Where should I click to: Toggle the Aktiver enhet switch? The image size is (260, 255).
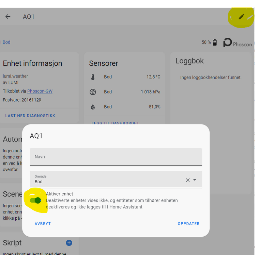[x=35, y=200]
